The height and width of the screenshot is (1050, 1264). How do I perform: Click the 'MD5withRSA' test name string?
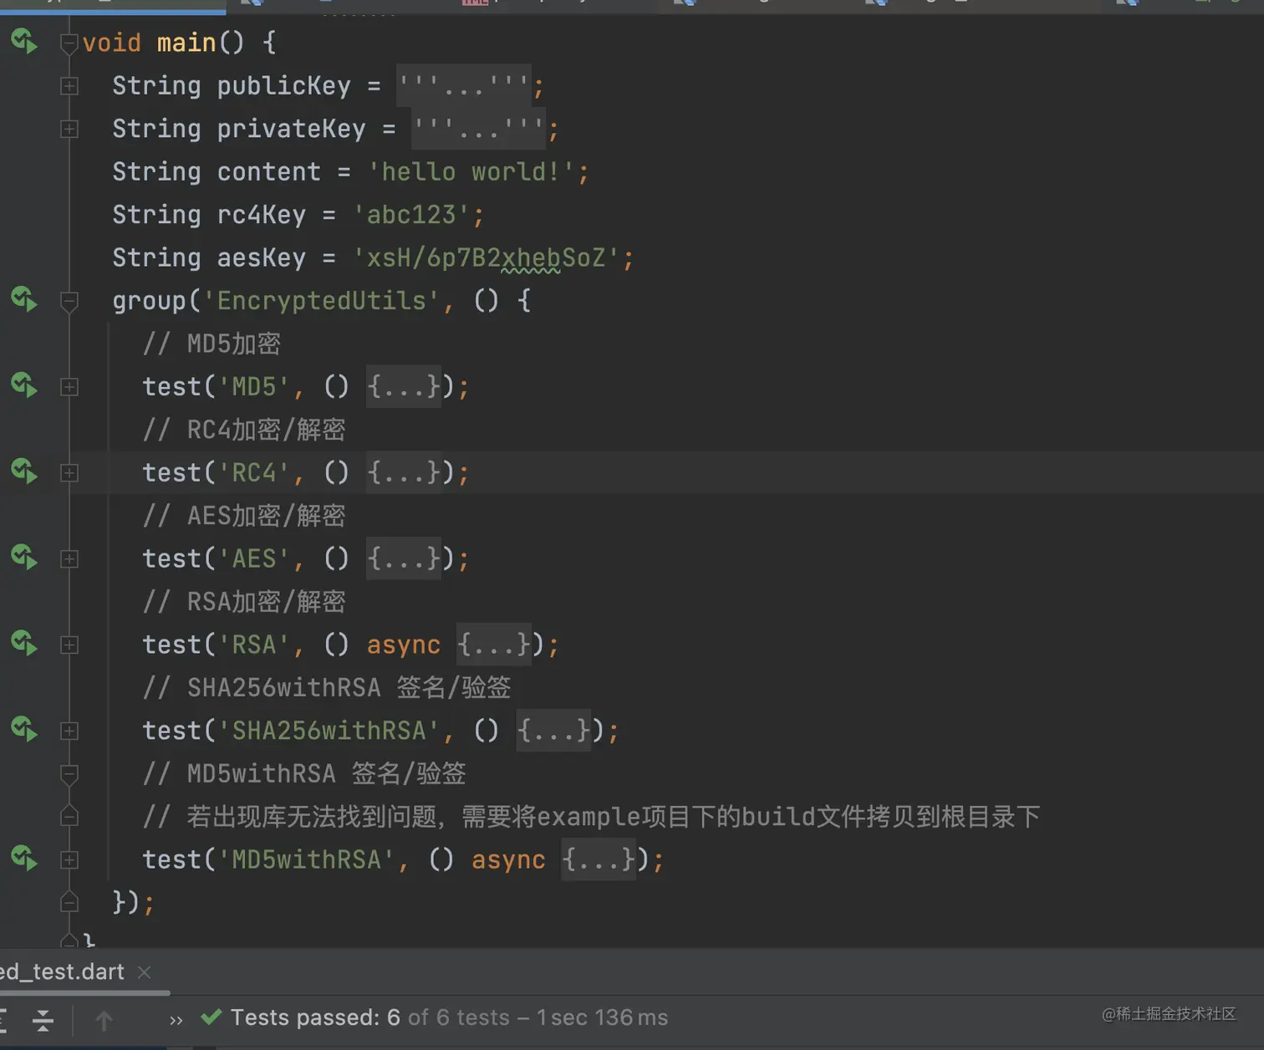tap(307, 859)
